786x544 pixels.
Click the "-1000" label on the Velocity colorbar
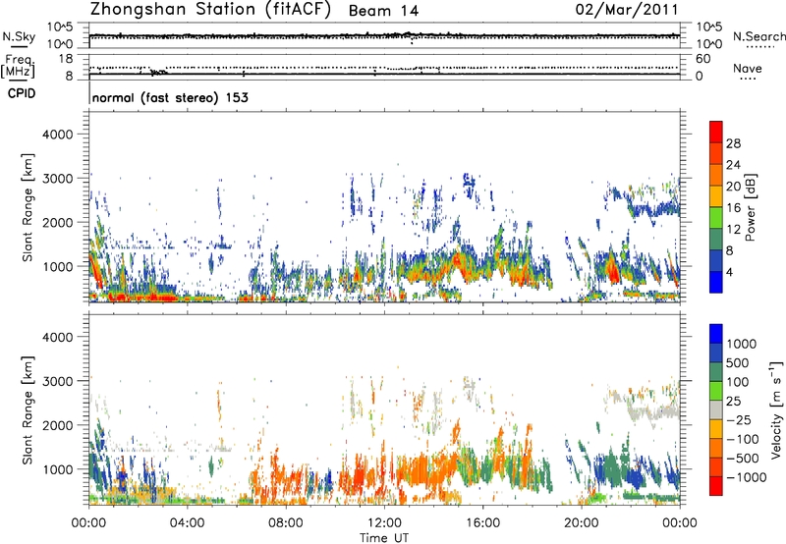pyautogui.click(x=747, y=477)
